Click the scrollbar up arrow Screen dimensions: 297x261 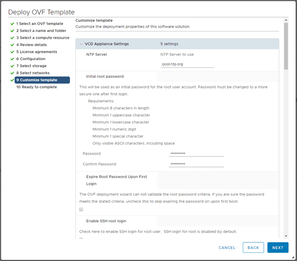[x=286, y=21]
